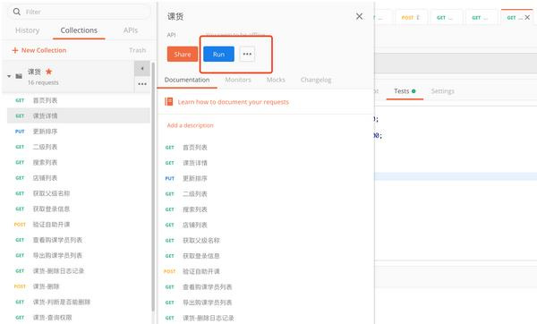Open 导出购课学员列表 in the documentation list
The width and height of the screenshot is (537, 324).
point(208,303)
